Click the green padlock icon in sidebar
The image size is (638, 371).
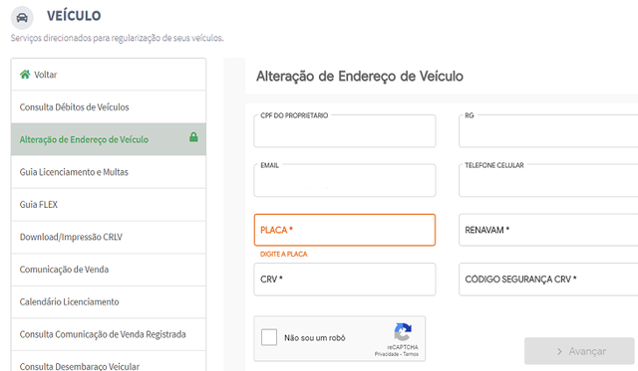pos(193,137)
